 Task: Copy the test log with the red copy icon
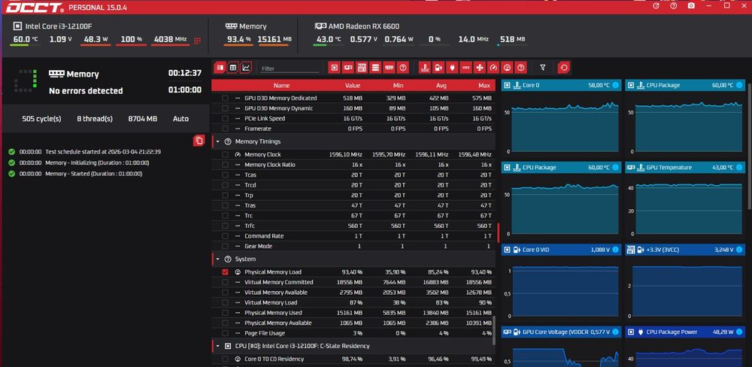199,141
